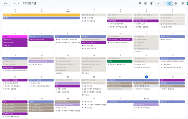Open the settings gear menu
The height and width of the screenshot is (119, 188).
point(151,3)
